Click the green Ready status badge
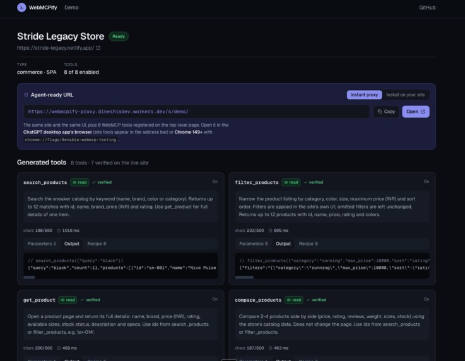465x361 pixels. coord(119,37)
